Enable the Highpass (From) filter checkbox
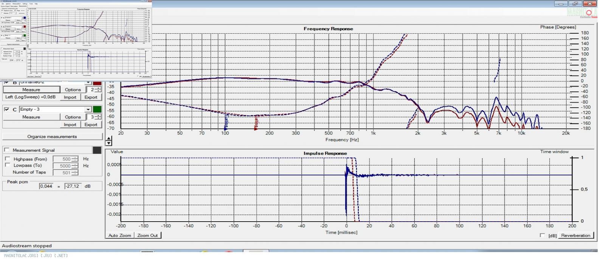This screenshot has height=259, width=605. [x=8, y=159]
